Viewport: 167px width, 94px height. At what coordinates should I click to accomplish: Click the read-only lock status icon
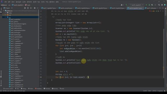[x=165, y=91]
